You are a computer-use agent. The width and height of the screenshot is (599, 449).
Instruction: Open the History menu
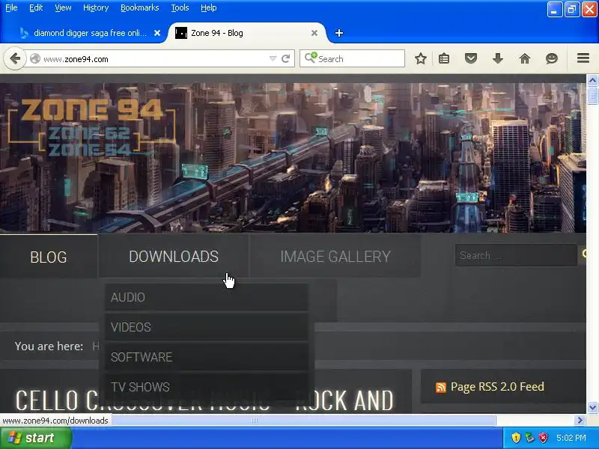(96, 7)
